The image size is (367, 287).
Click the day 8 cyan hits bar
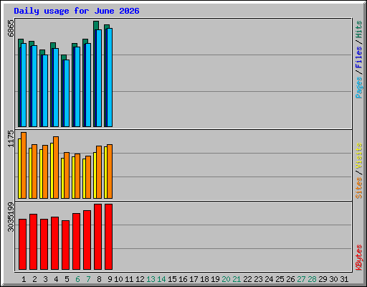99,78
